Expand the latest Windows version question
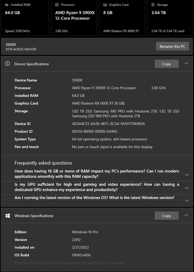The width and height of the screenshot is (194, 272). coord(187,201)
